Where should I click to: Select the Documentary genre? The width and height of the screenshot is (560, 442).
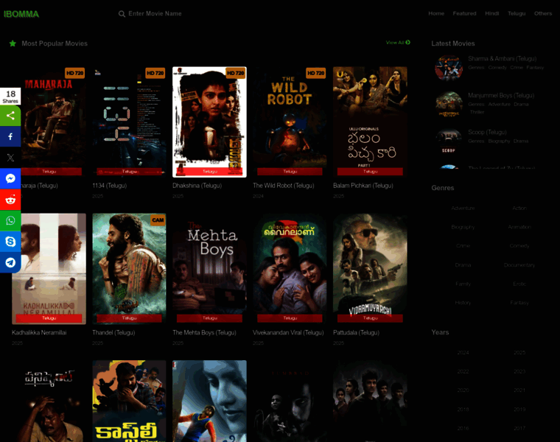[519, 265]
